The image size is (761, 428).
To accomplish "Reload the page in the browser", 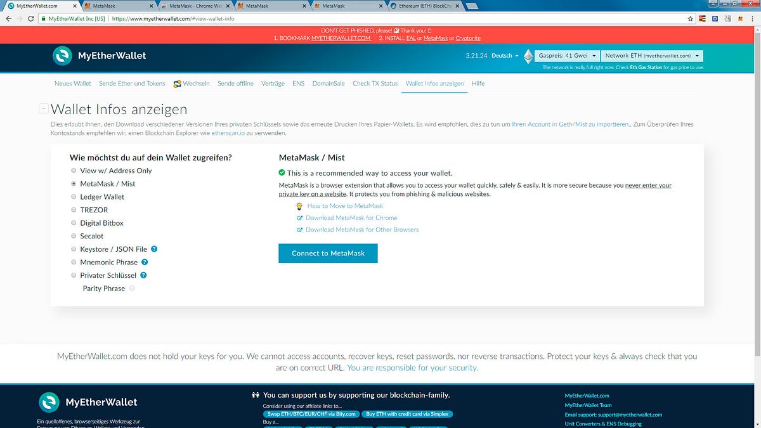I will (30, 18).
